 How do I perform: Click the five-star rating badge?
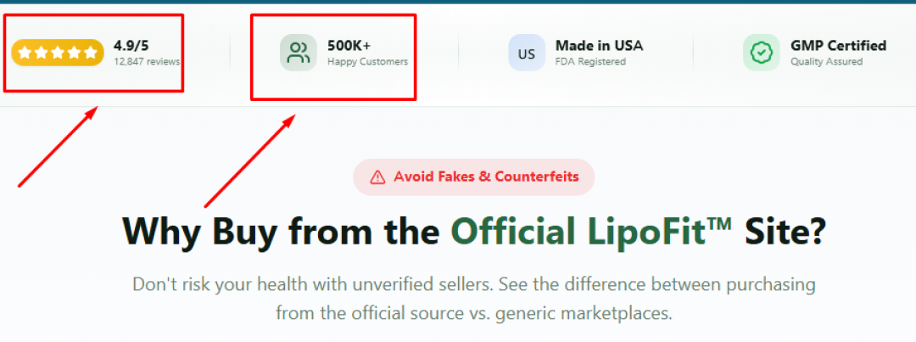click(58, 53)
